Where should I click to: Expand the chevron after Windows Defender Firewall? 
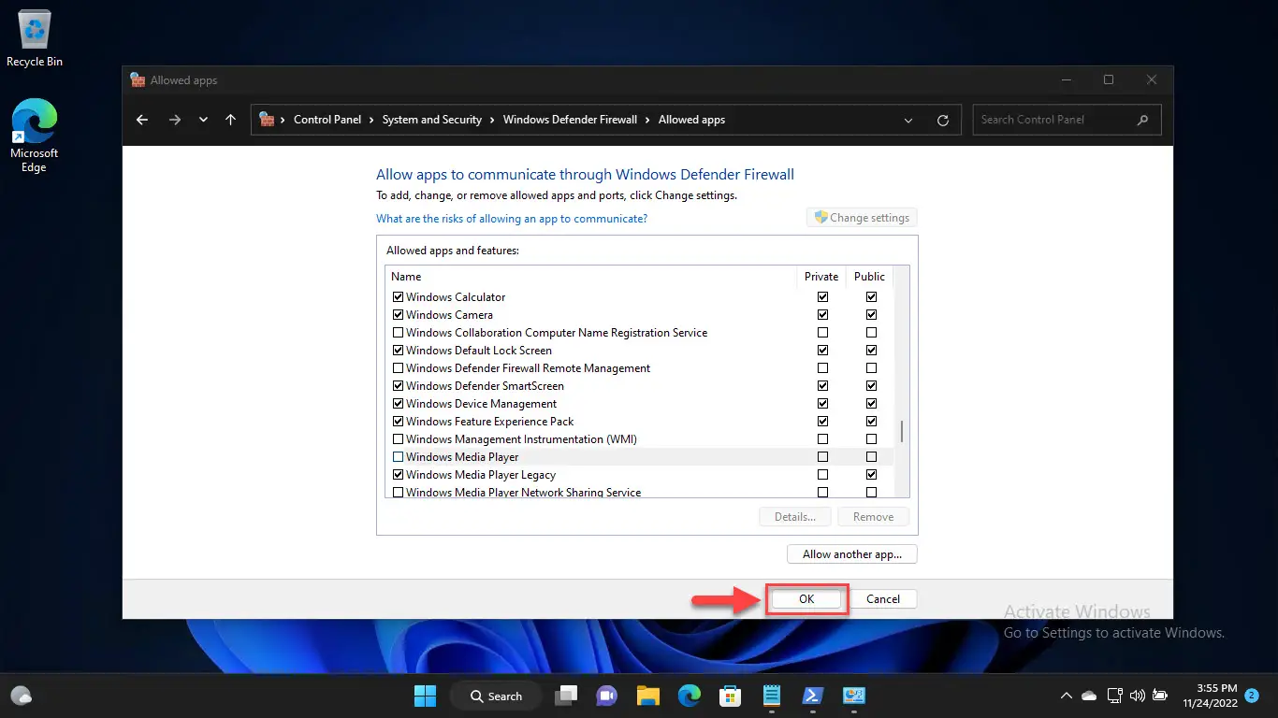tap(648, 120)
